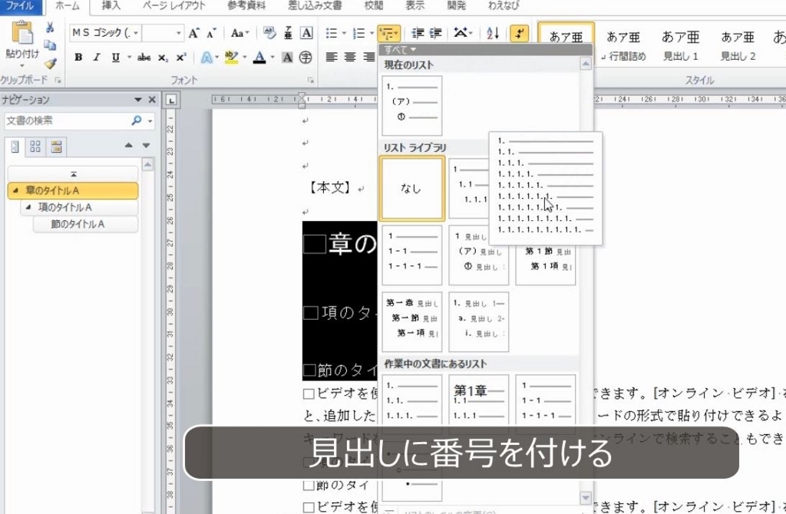786x514 pixels.
Task: Click the Asian Layout (character scaling) icon
Action: click(463, 34)
